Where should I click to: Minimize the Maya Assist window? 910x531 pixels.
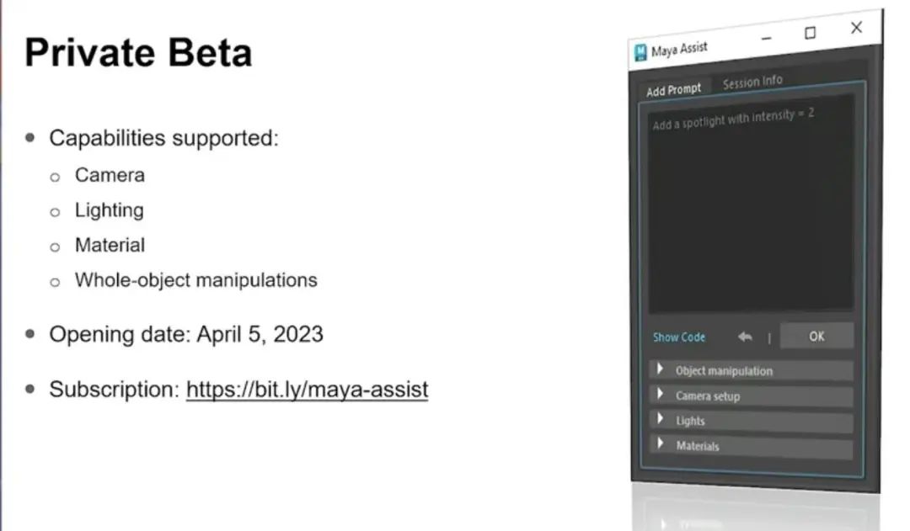(x=766, y=38)
